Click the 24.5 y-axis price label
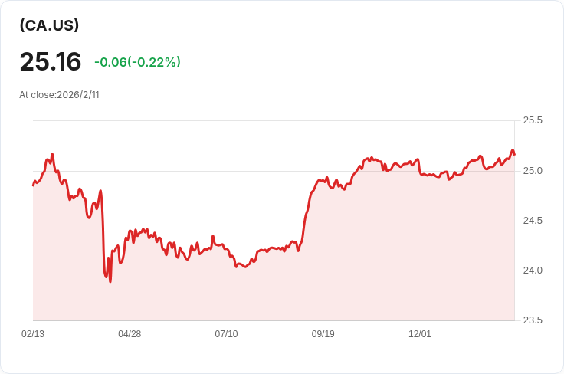 pos(533,221)
